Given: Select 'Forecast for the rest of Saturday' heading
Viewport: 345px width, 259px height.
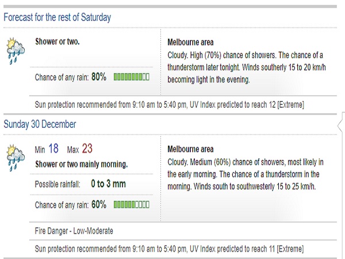Looking at the screenshot, I should point(57,17).
